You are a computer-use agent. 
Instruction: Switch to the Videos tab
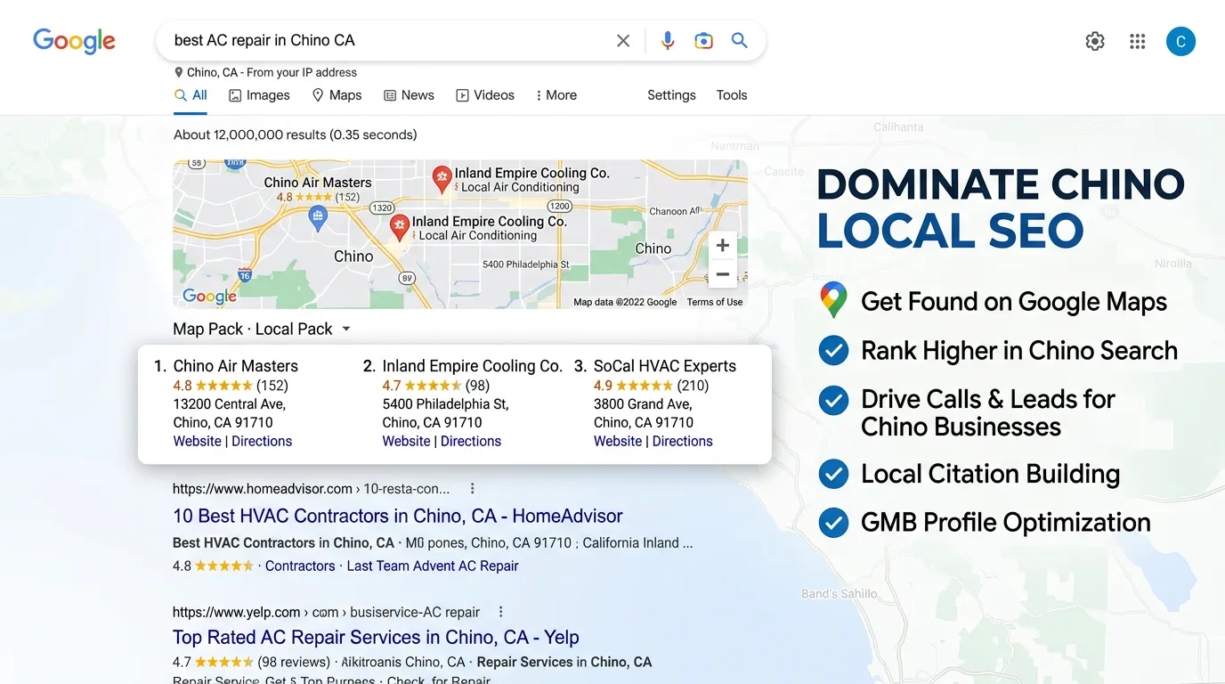(485, 95)
